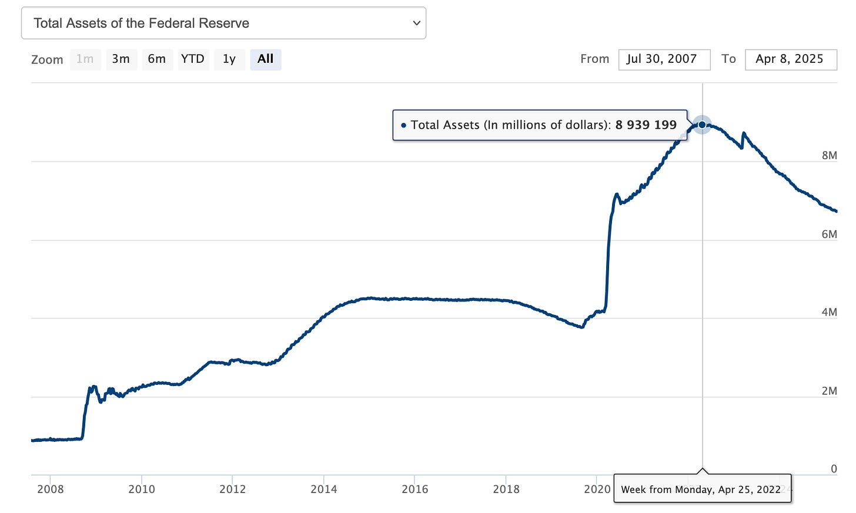Click the Total Assets tooltip value 8 939 199
This screenshot has width=856, height=513.
(x=646, y=125)
